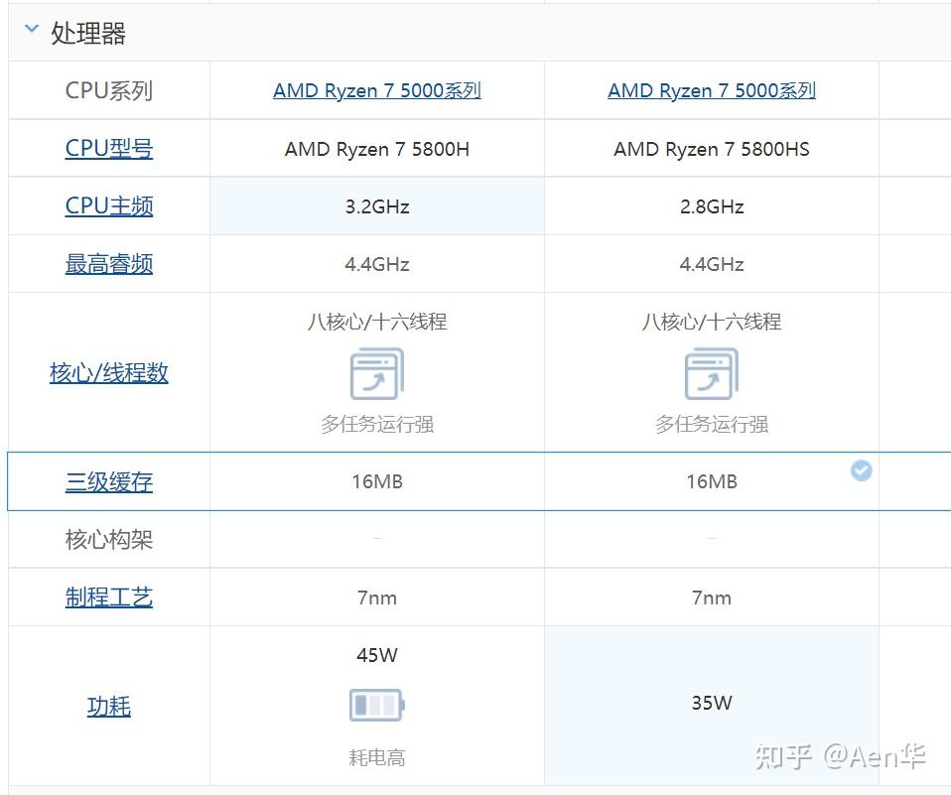Open the 核心/线程数 glossary link
Screen dimensions: 951x795
click(109, 372)
